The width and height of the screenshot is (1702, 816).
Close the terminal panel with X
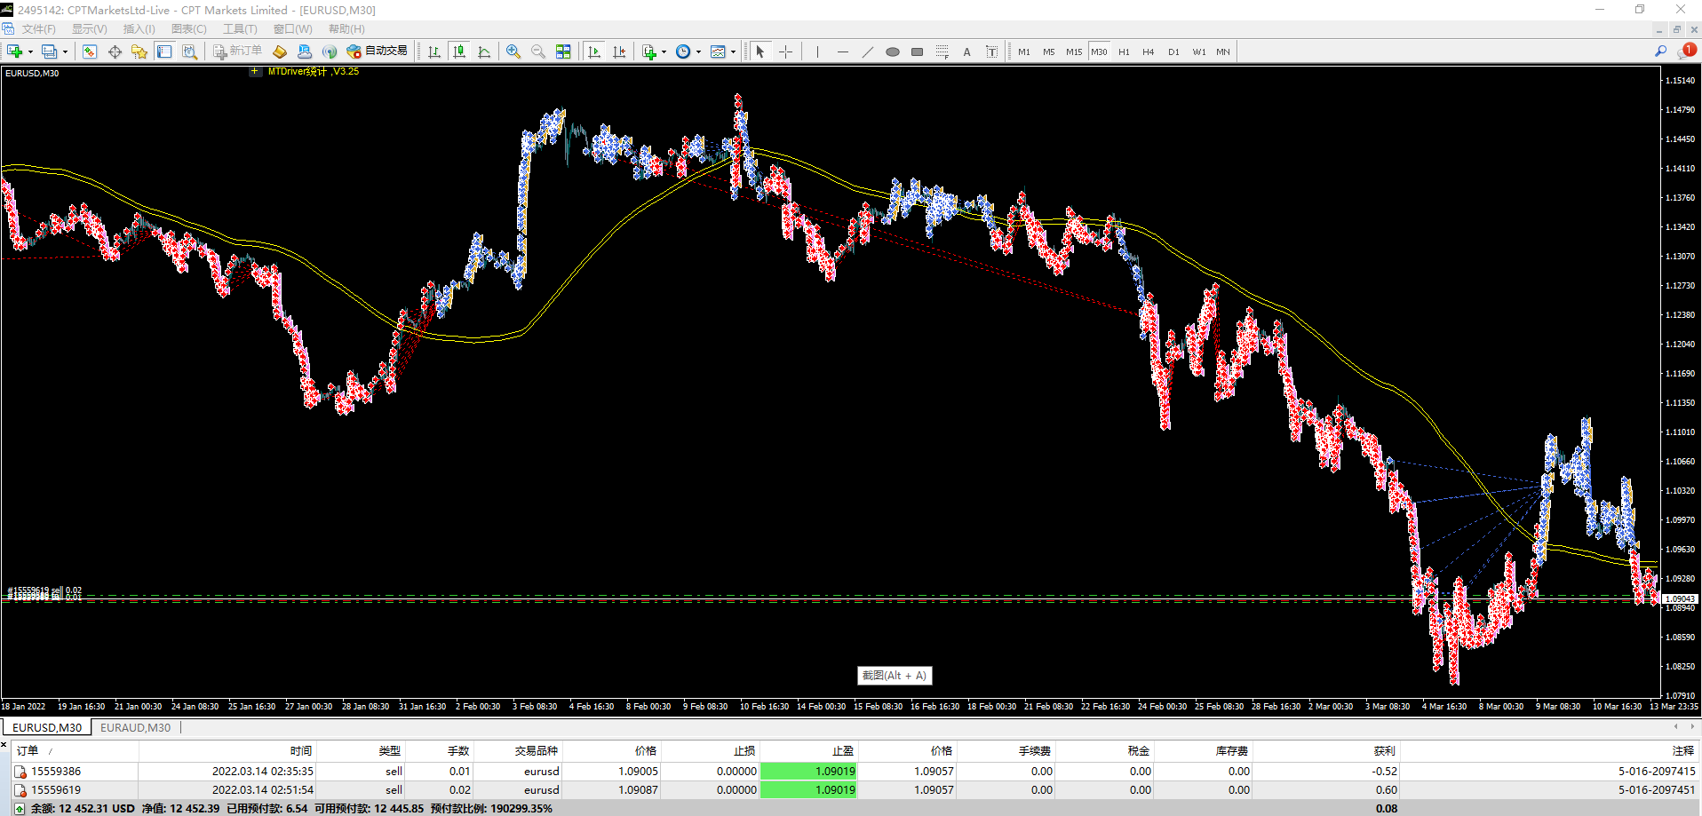click(x=4, y=745)
